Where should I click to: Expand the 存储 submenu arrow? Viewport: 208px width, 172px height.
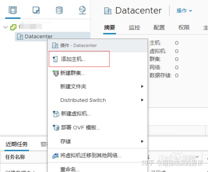pos(142,141)
